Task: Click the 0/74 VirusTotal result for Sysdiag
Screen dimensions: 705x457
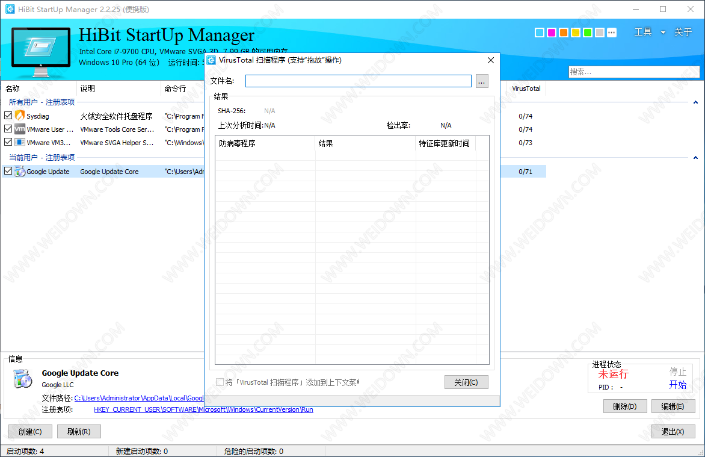Action: coord(525,116)
